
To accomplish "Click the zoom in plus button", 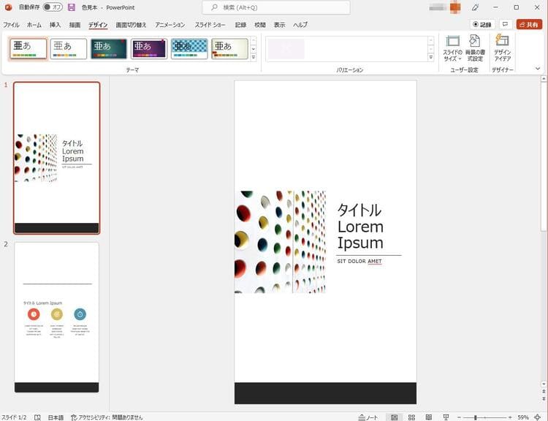I will [x=510, y=417].
